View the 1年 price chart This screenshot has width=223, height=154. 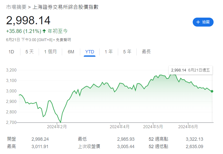[x=108, y=52]
